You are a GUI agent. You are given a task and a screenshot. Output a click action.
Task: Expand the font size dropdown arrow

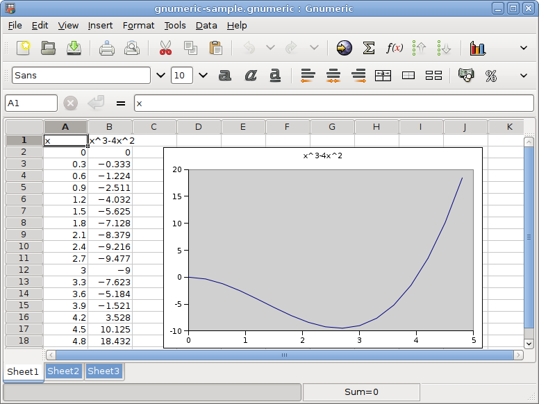[203, 75]
